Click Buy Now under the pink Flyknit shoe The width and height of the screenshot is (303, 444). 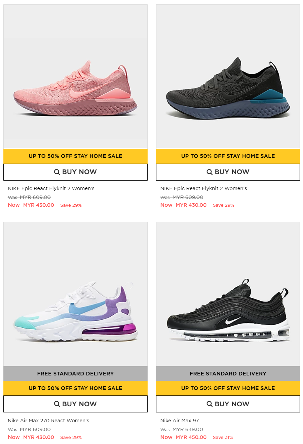coord(75,172)
